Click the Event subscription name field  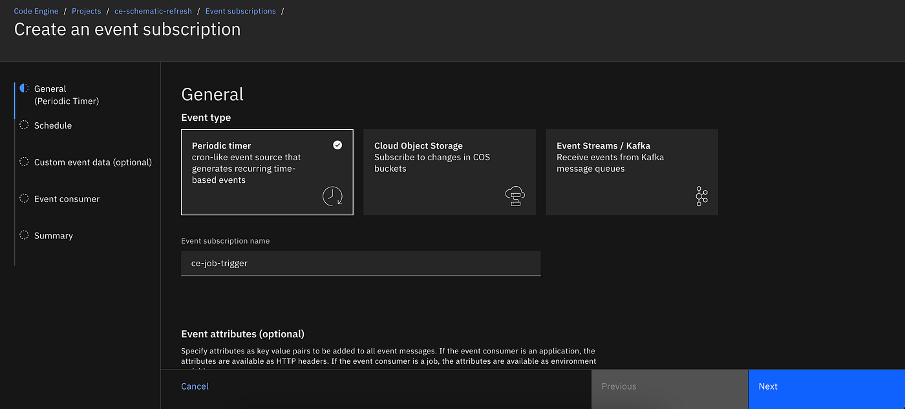[x=361, y=263]
